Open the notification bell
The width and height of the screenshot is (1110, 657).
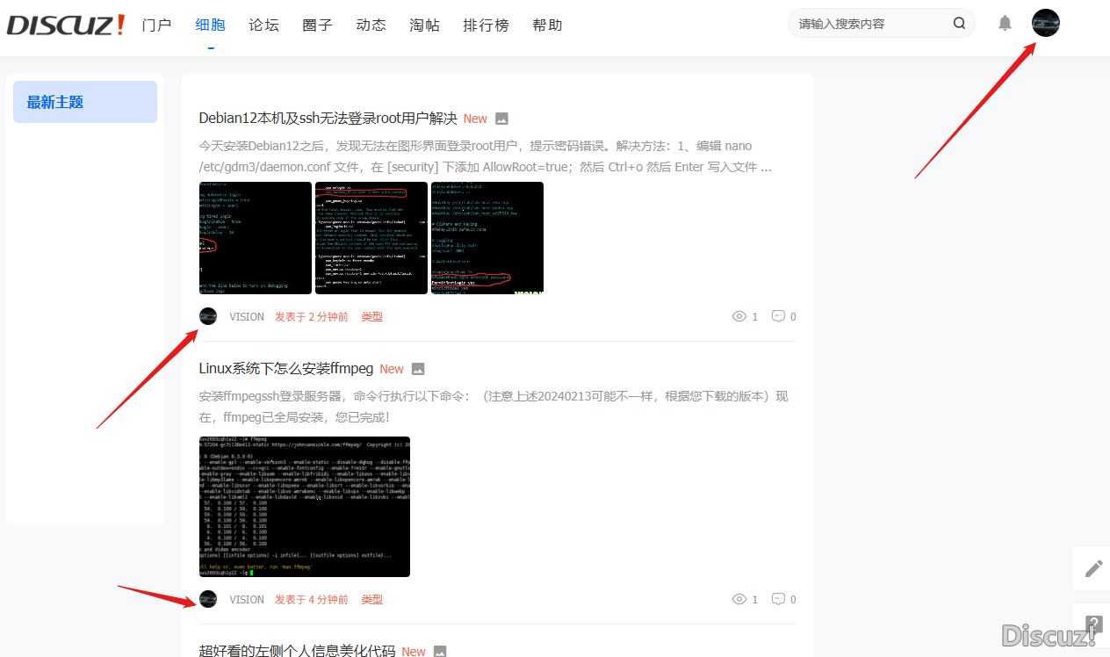point(1005,23)
